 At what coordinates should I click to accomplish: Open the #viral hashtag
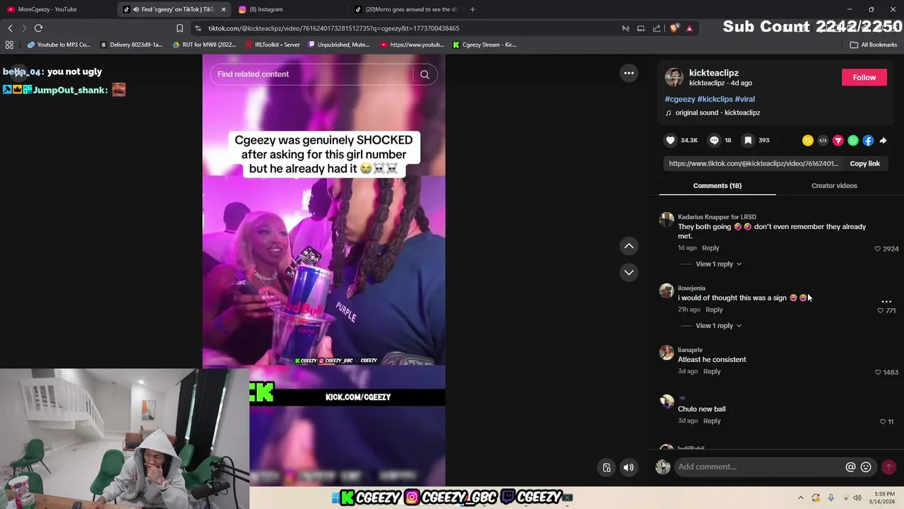744,99
